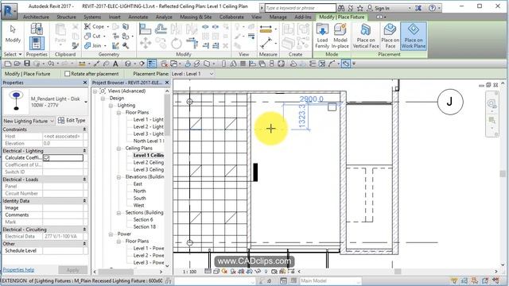509x286 pixels.
Task: Click the Help question mark icon
Action: coord(432,8)
